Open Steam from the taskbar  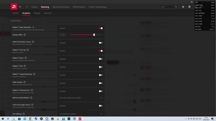tap(36, 119)
